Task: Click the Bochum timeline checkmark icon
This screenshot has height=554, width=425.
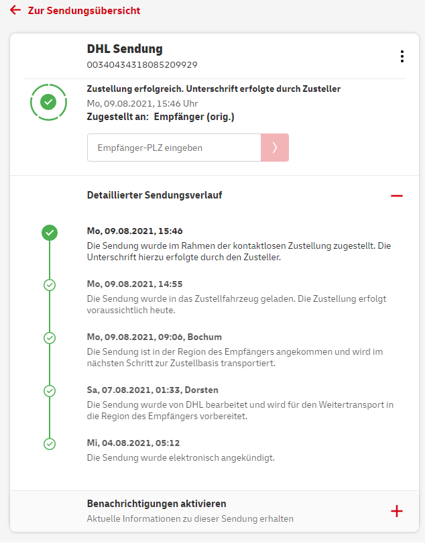Action: pyautogui.click(x=49, y=337)
